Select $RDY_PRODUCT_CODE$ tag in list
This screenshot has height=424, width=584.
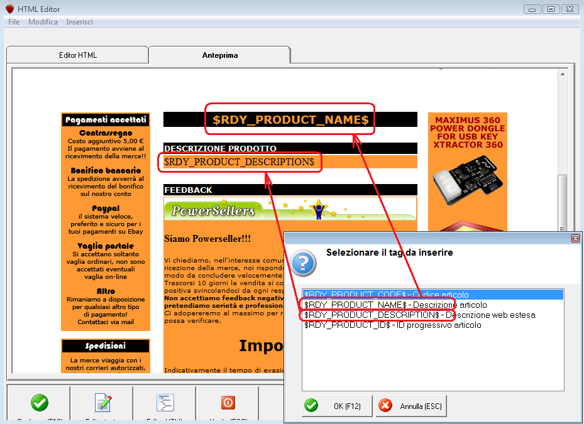click(432, 295)
